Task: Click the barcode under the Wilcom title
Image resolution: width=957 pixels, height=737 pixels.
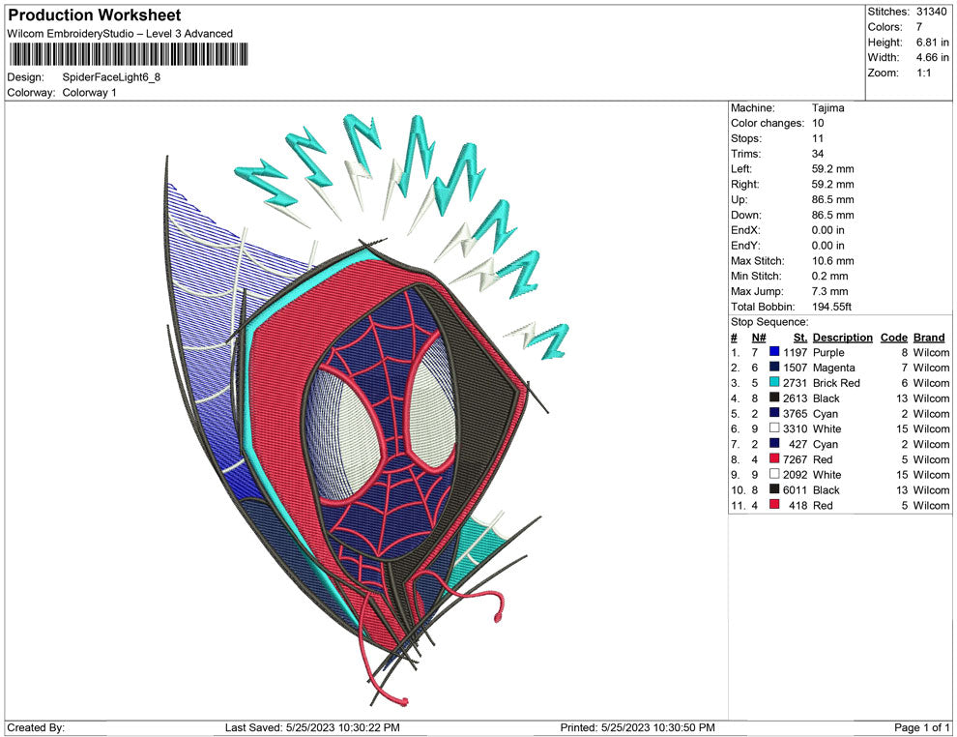Action: [129, 54]
